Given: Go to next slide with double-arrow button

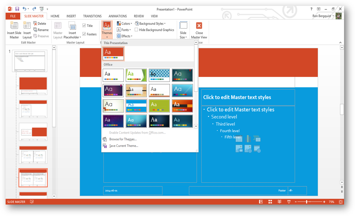Looking at the screenshot, I should coord(342,191).
